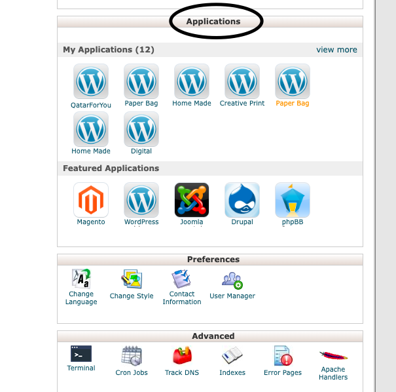Viewport: 396px width, 392px height.
Task: Open the Track DNS toolbox
Action: (182, 361)
